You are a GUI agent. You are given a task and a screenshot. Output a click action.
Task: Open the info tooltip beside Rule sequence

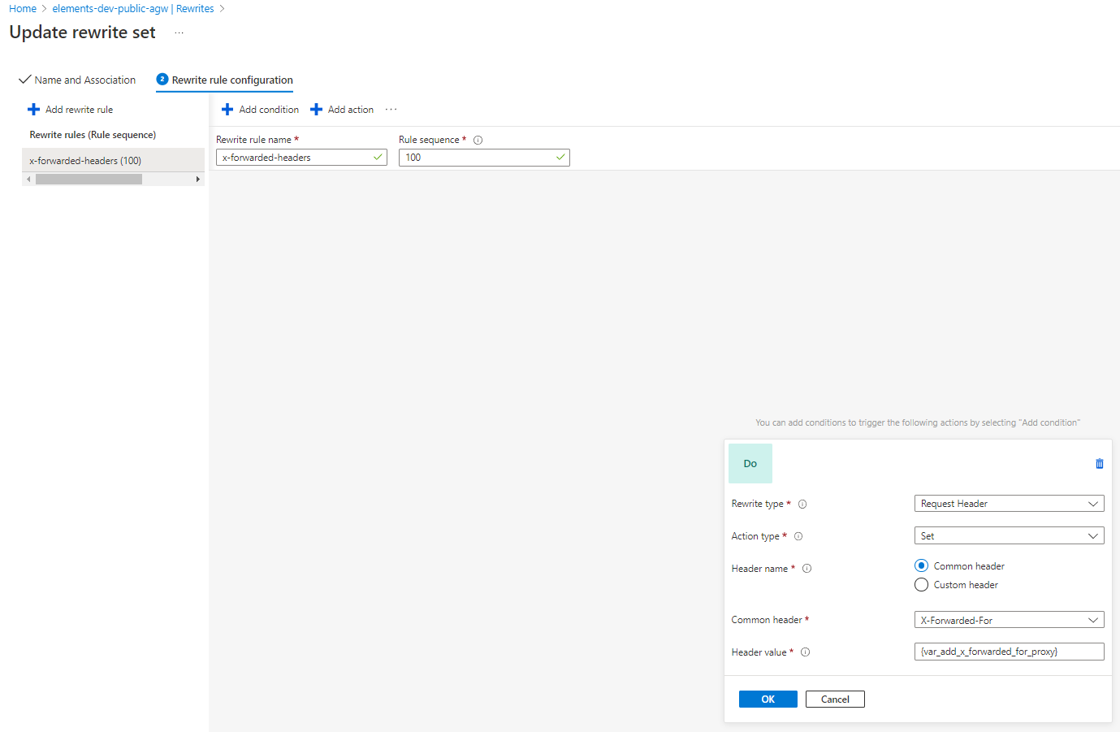point(476,139)
